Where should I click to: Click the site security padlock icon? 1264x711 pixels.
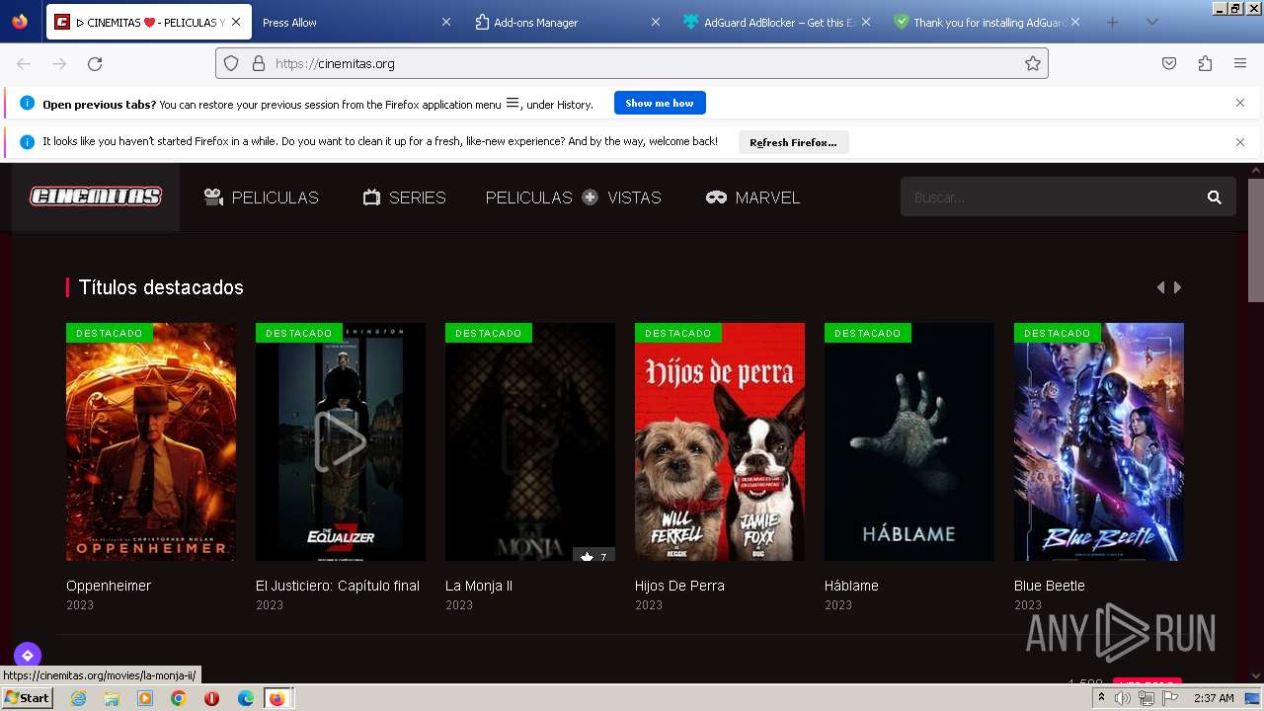(259, 63)
